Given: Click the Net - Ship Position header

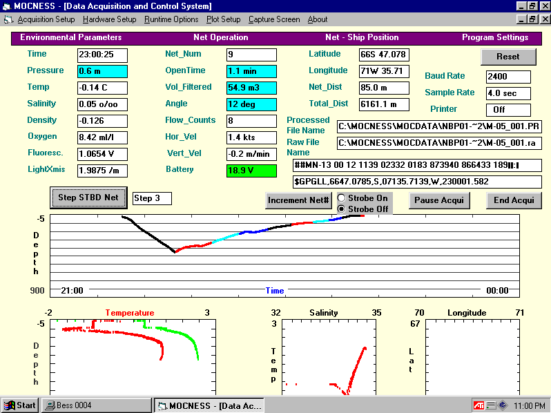Looking at the screenshot, I should (362, 37).
